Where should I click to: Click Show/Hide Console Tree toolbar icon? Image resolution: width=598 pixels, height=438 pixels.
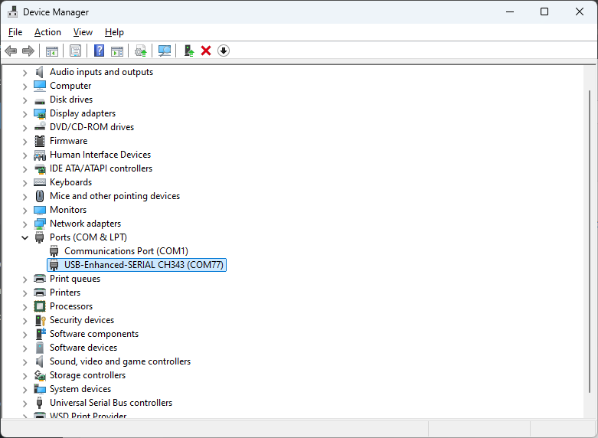point(52,51)
